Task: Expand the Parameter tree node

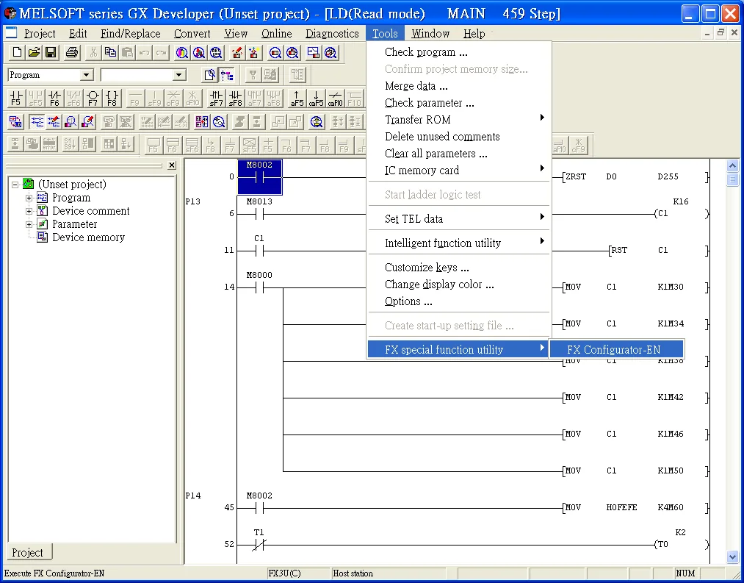Action: click(29, 224)
